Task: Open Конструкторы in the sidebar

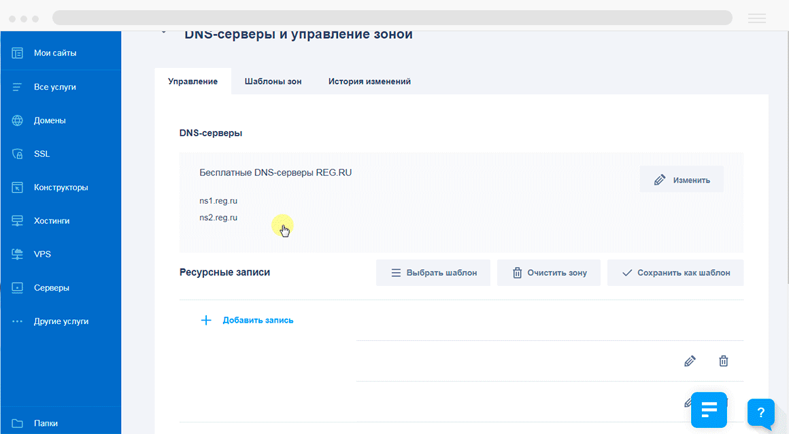Action: click(61, 187)
